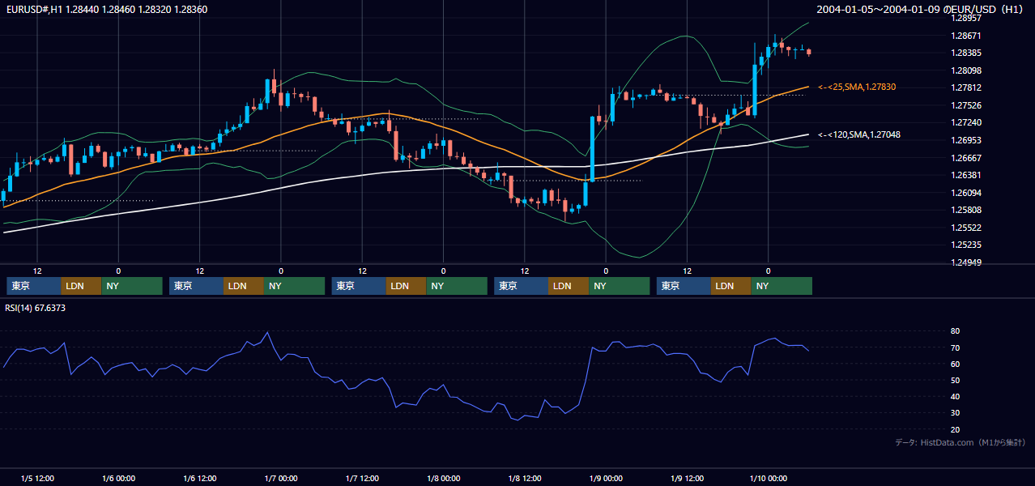Select the 1/6 12:00 time label

(199, 479)
